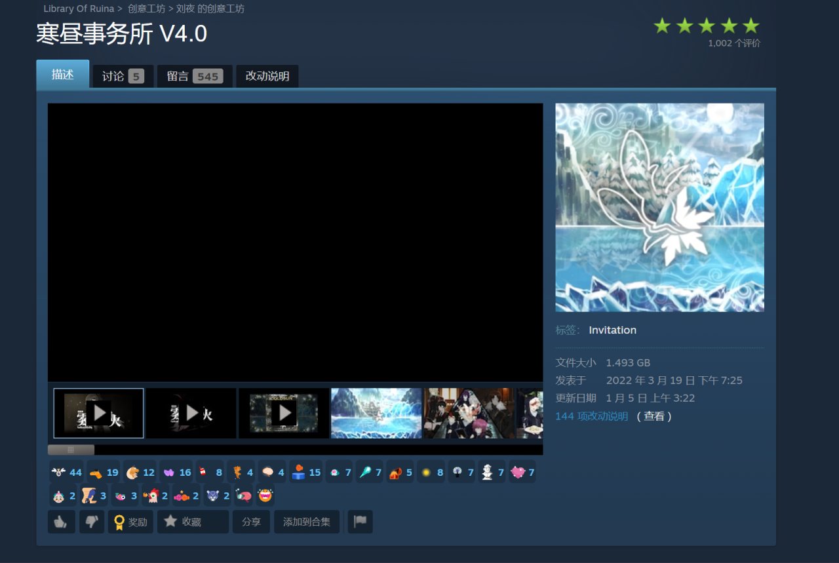Open the Library Of Ruina breadcrumb link
The image size is (839, 563).
79,9
